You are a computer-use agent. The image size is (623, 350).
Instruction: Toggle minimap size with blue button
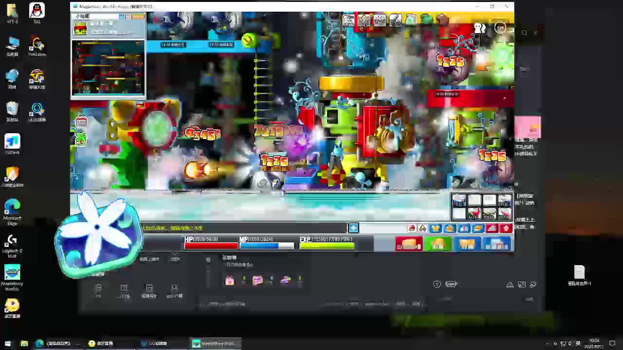click(122, 17)
